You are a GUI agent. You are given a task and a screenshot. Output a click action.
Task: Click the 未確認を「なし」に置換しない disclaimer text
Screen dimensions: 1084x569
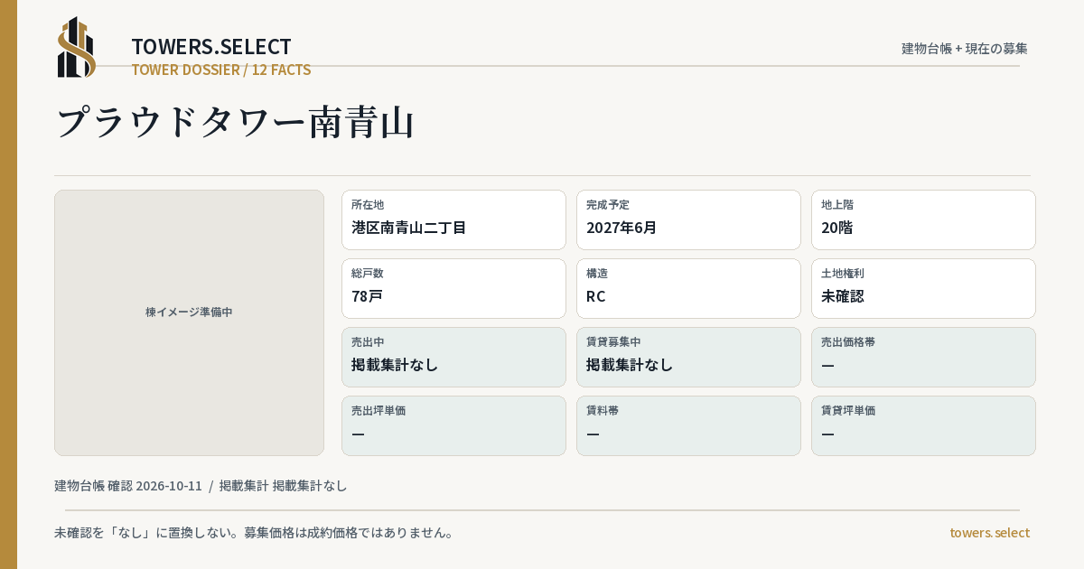pyautogui.click(x=254, y=533)
